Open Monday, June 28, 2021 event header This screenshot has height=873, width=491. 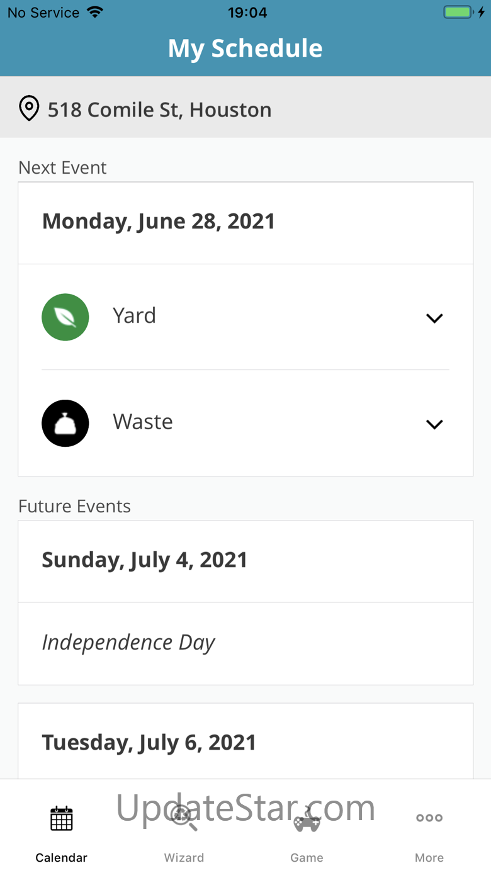[245, 223]
